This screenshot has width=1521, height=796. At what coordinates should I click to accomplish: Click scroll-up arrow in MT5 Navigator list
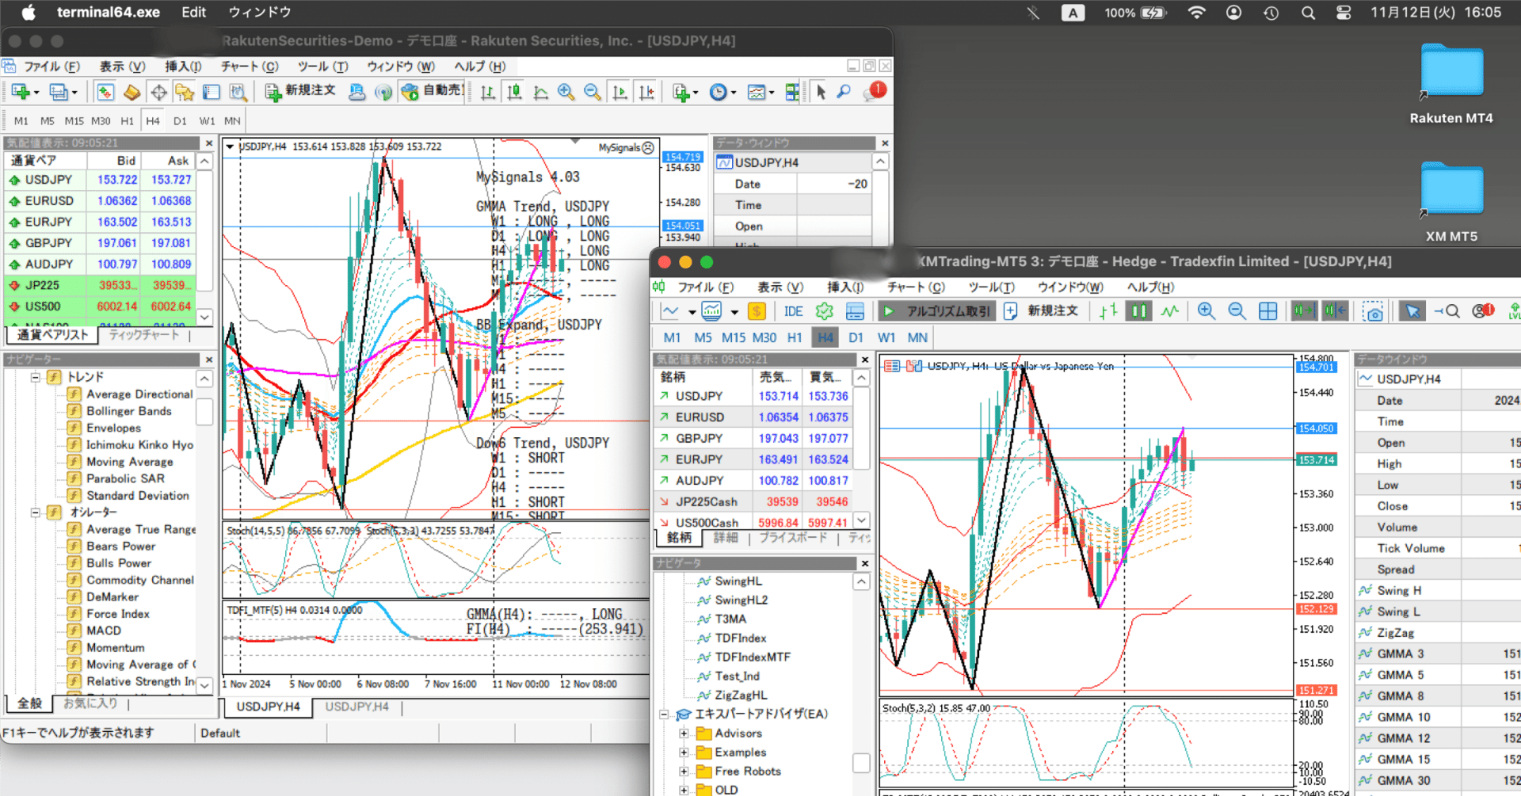(861, 582)
